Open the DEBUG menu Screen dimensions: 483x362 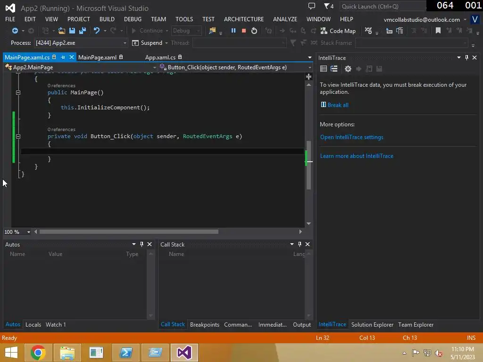tap(133, 19)
